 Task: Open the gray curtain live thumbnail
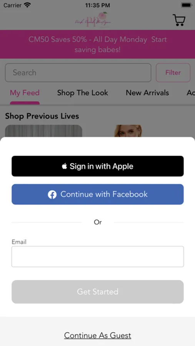44,131
